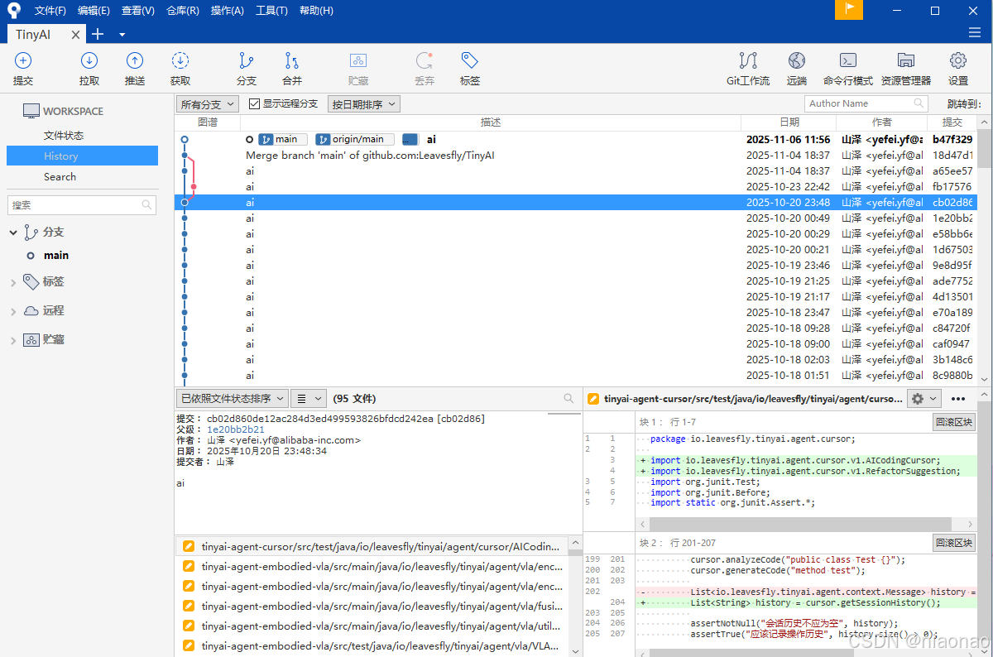Click the yellow flag notification icon
993x657 pixels.
849,10
